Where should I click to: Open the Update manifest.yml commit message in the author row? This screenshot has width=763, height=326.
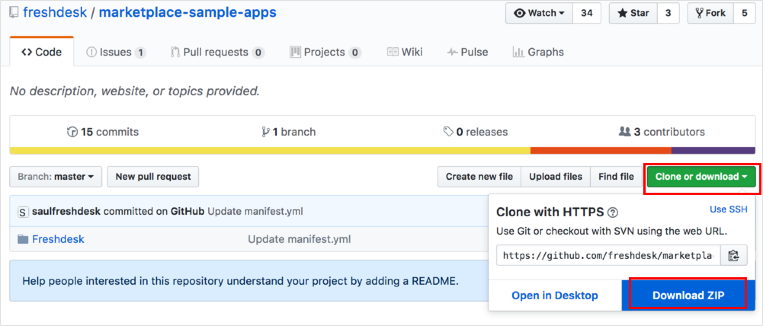[x=255, y=211]
